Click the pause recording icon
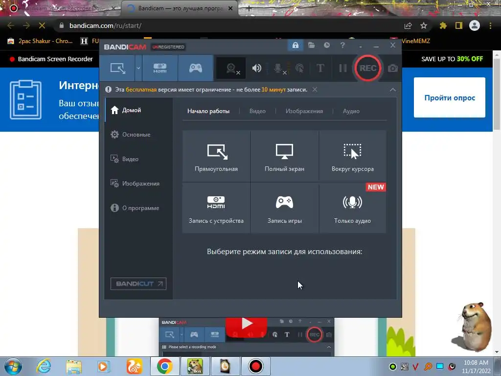Image resolution: width=501 pixels, height=376 pixels. (x=343, y=68)
